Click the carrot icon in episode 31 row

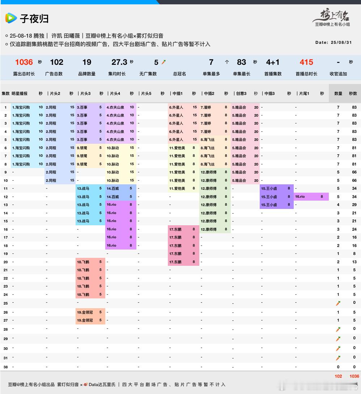point(338,358)
